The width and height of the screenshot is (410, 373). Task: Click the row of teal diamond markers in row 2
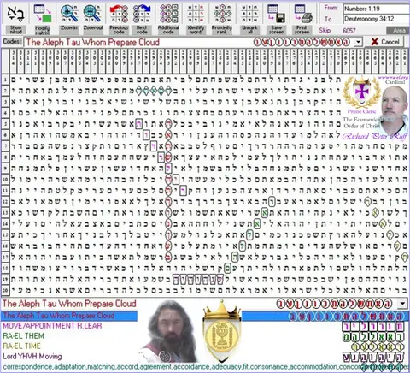[x=154, y=91]
